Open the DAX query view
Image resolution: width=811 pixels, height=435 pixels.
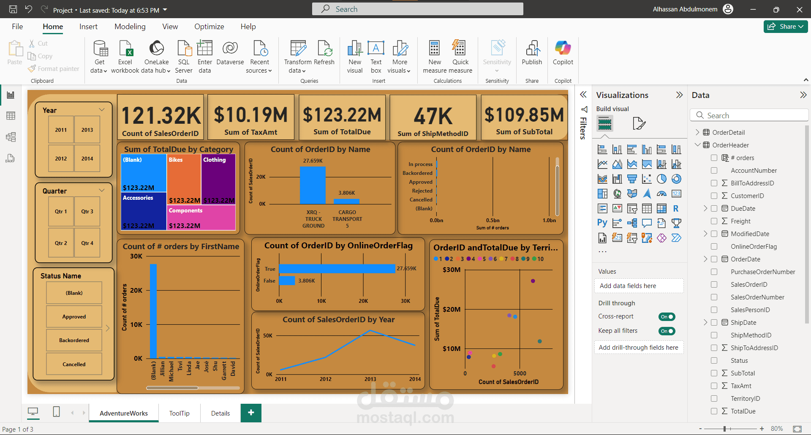tap(11, 158)
